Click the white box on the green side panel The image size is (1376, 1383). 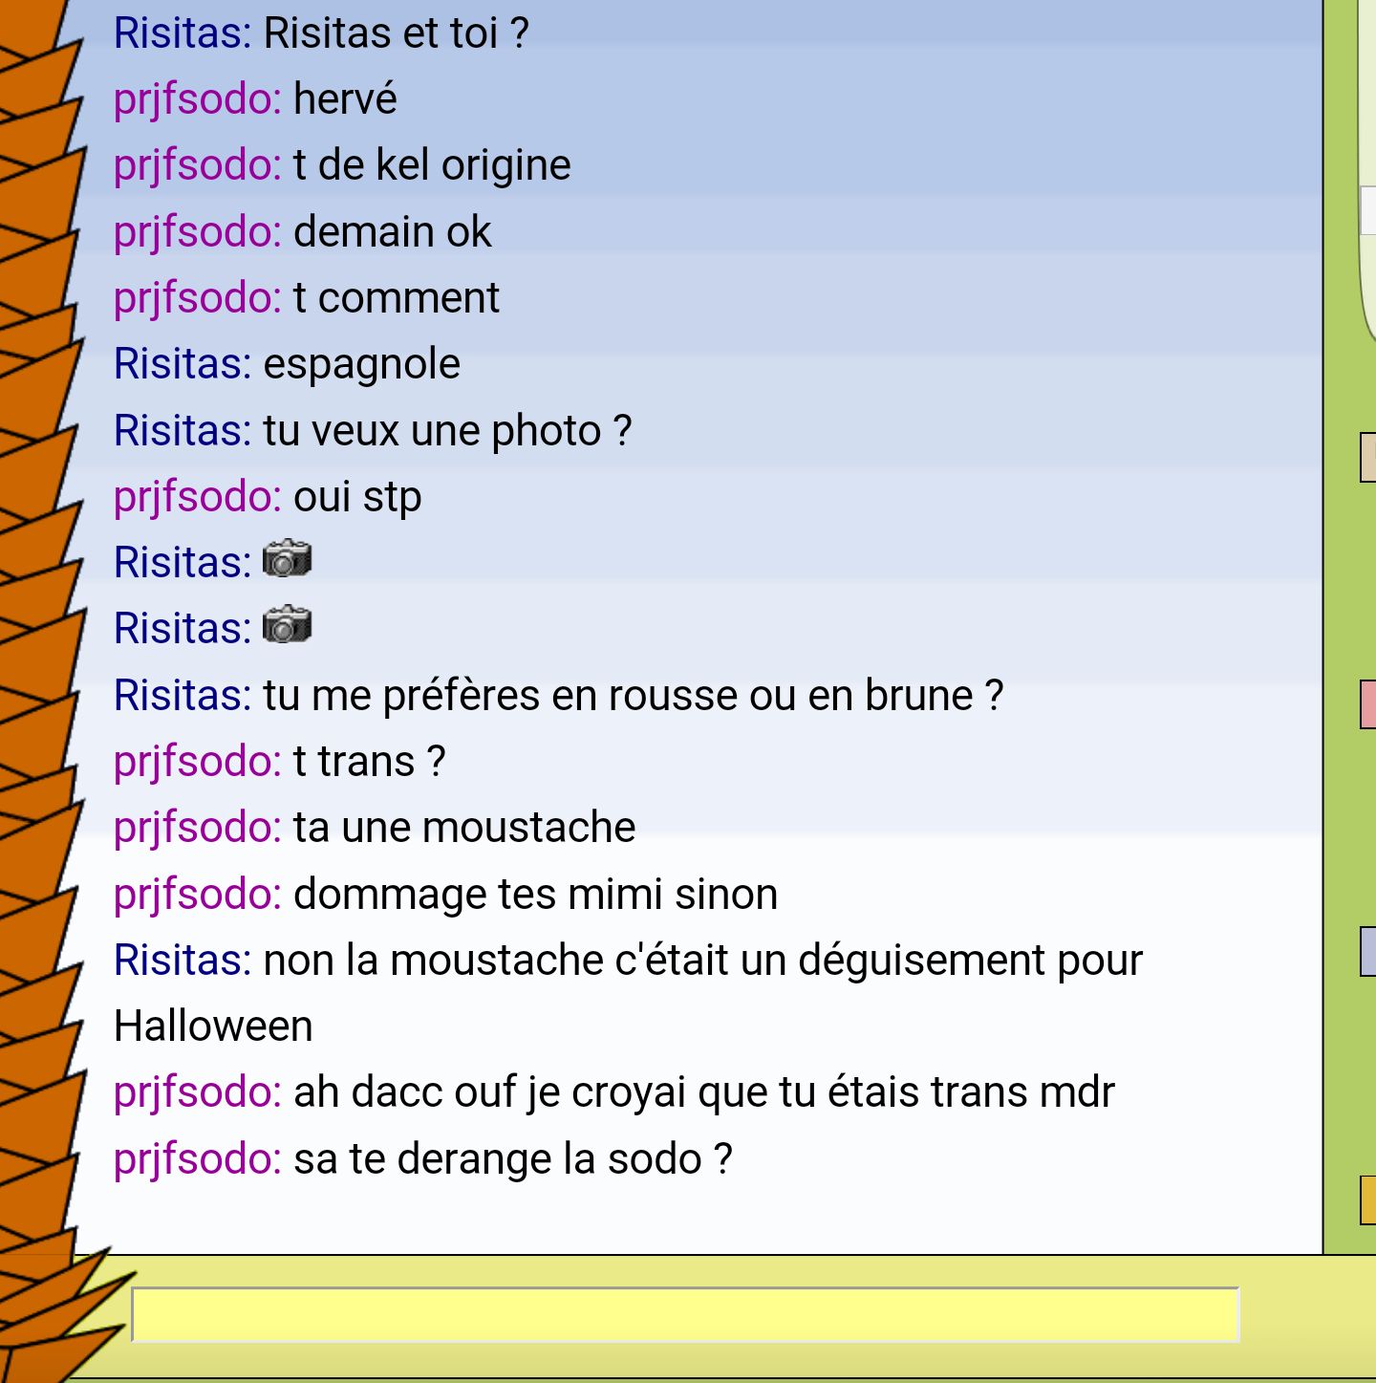(1367, 211)
